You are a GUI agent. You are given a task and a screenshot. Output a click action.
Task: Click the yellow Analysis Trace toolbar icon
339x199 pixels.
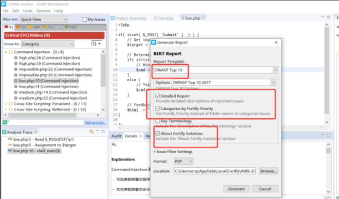(x=91, y=132)
